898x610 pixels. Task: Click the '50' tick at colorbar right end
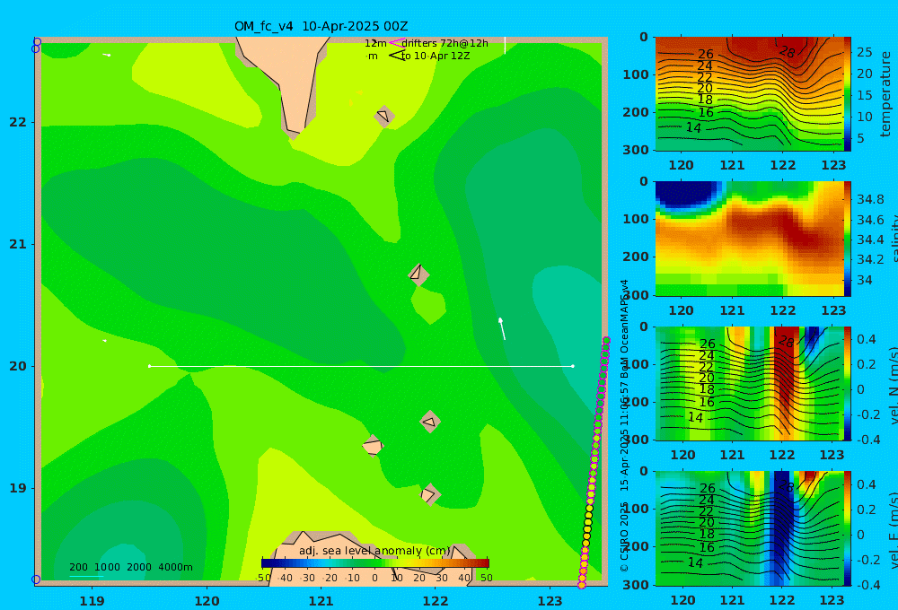point(486,578)
